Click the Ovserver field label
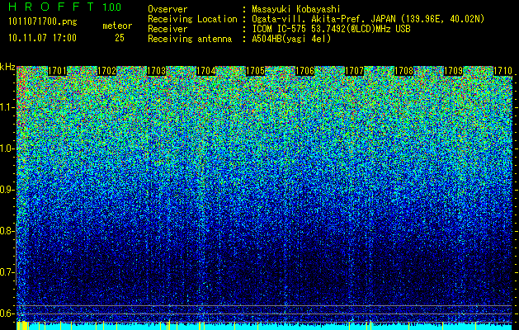This screenshot has width=519, height=330. point(167,10)
